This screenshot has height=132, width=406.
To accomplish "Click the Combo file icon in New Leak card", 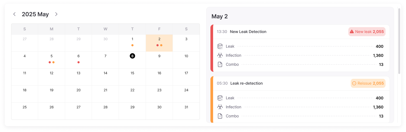I will click(x=220, y=64).
